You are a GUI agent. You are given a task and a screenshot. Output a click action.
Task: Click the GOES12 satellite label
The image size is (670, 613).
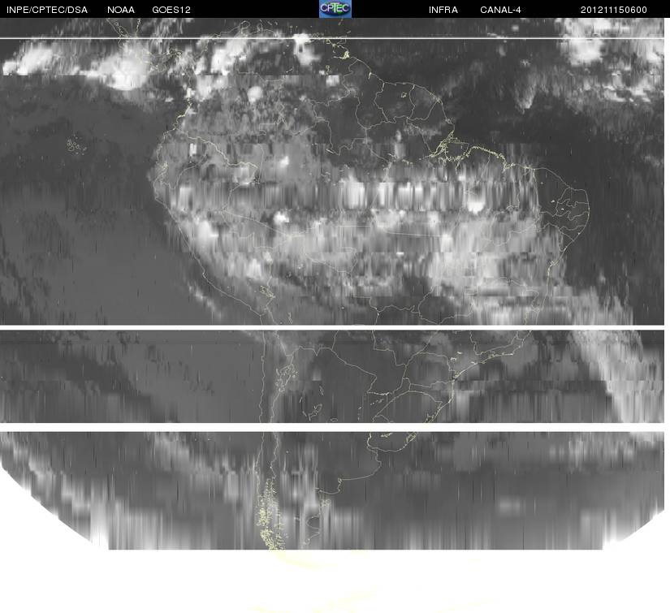click(x=171, y=10)
